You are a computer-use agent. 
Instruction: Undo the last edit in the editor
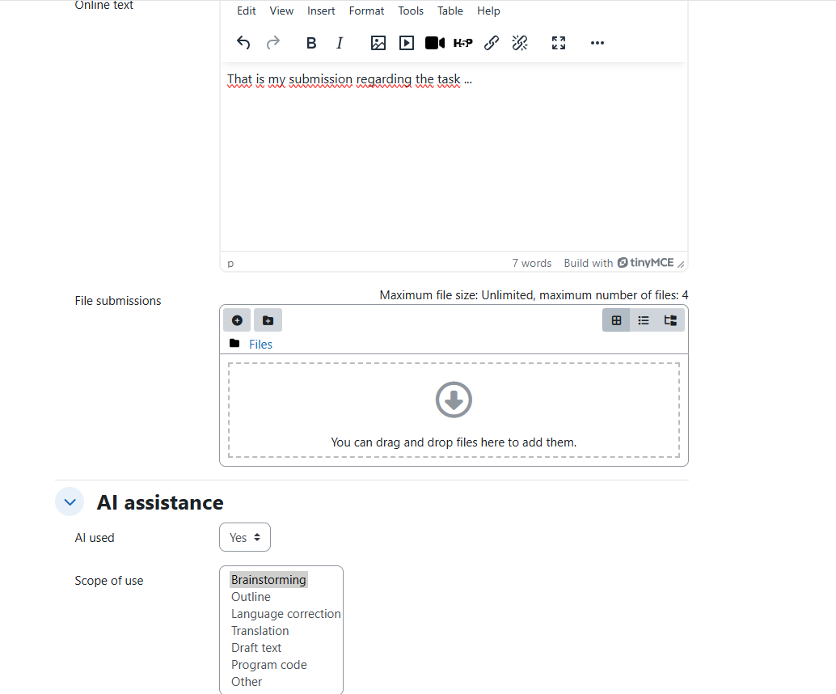click(243, 43)
